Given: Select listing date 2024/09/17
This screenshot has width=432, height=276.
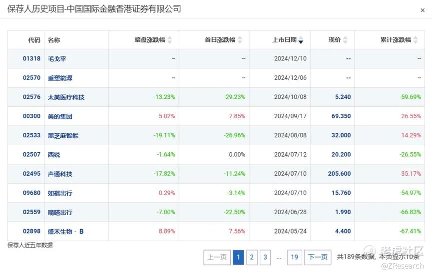Looking at the screenshot, I should (x=290, y=116).
